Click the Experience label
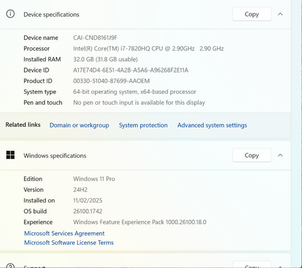This screenshot has width=302, height=268. [38, 222]
